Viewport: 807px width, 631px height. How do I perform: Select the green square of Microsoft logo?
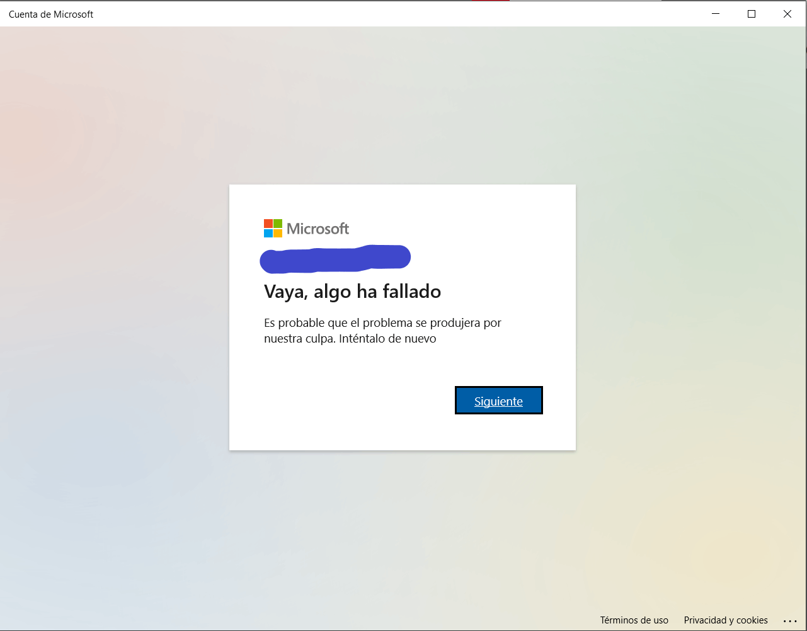tap(278, 224)
